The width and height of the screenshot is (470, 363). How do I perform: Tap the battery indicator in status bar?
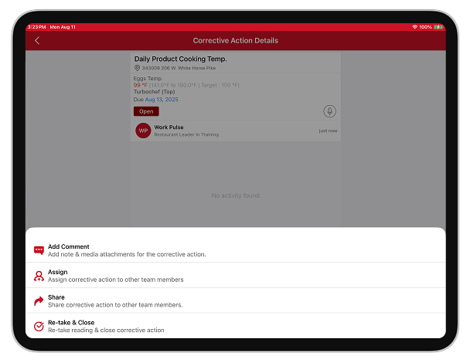click(x=438, y=27)
